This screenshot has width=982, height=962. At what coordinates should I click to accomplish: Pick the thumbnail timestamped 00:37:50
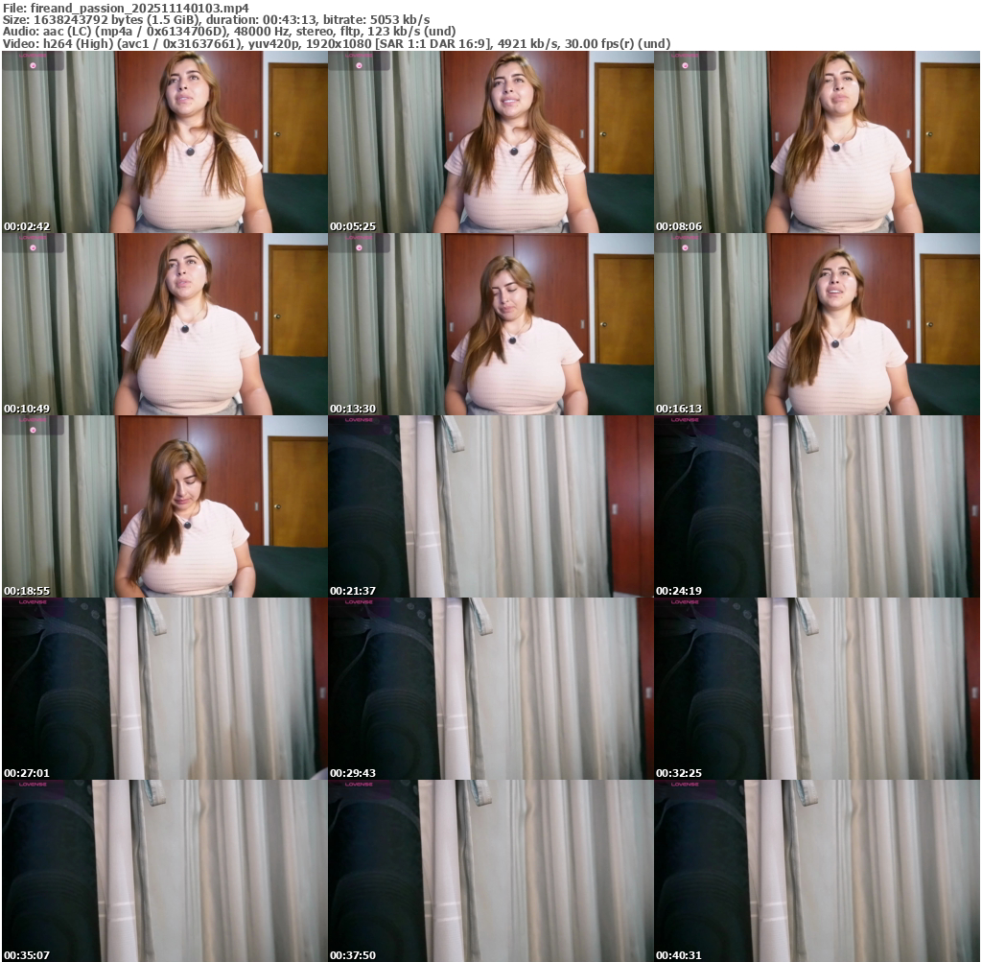point(490,871)
